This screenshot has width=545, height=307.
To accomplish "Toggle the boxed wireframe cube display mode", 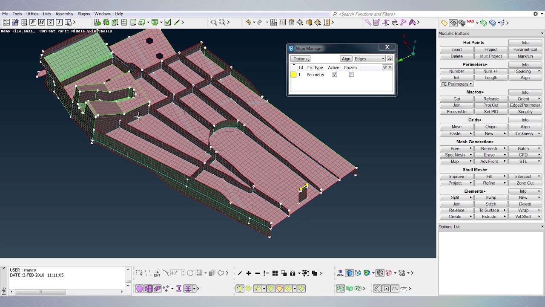I will pos(380,273).
